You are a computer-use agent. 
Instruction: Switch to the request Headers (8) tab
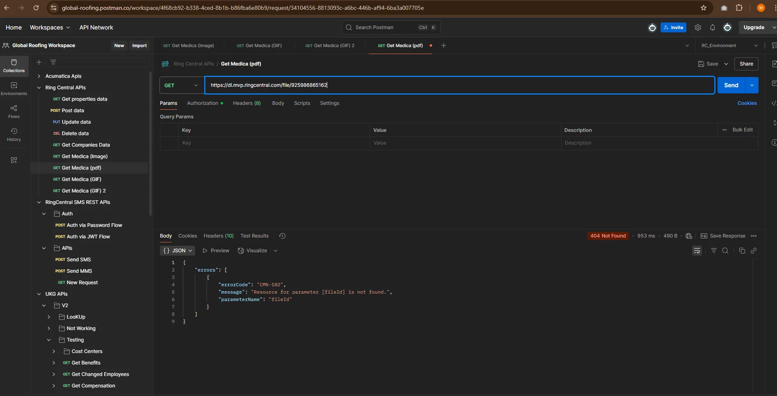247,103
